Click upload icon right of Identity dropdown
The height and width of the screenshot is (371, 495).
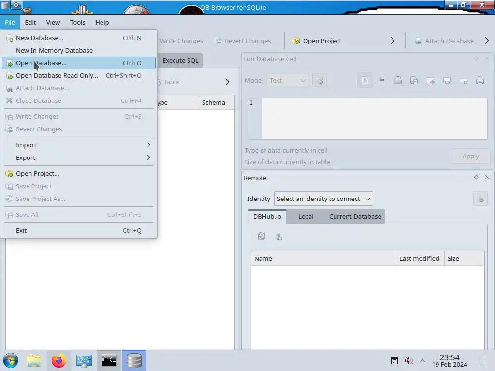pos(480,199)
